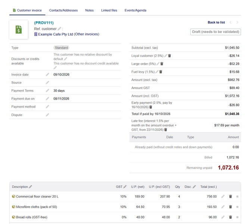Edit Microfibre cloths line pencil
Screen dimensions: 249x224
223,207
